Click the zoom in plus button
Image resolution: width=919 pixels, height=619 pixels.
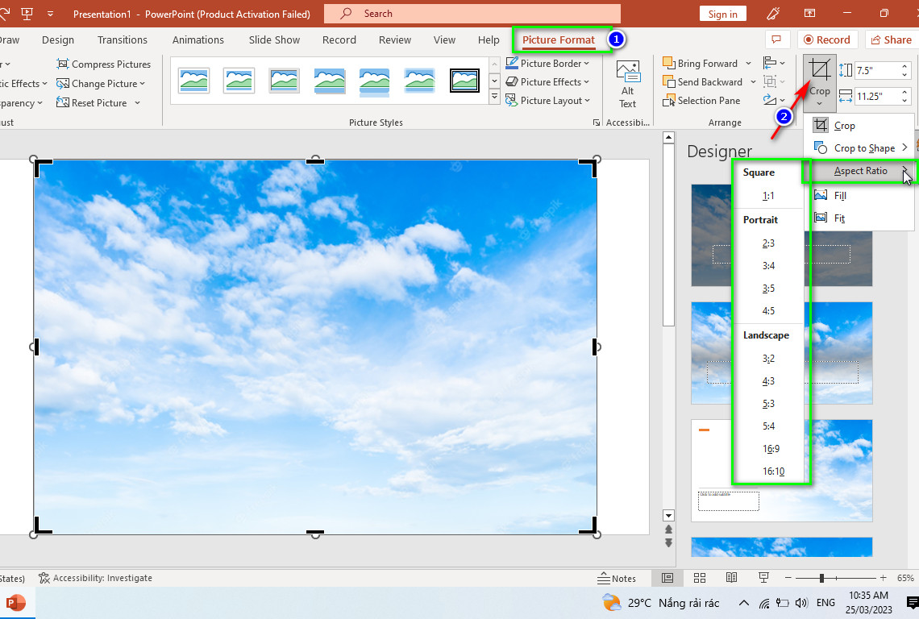884,578
